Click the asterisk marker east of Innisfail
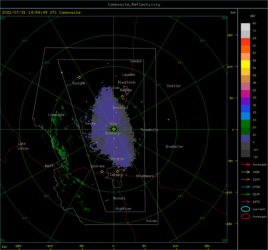This screenshot has height=250, width=268. [141, 102]
